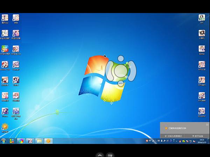
Task: Open the file explorer folder taskbar icon
Action: click(39, 141)
